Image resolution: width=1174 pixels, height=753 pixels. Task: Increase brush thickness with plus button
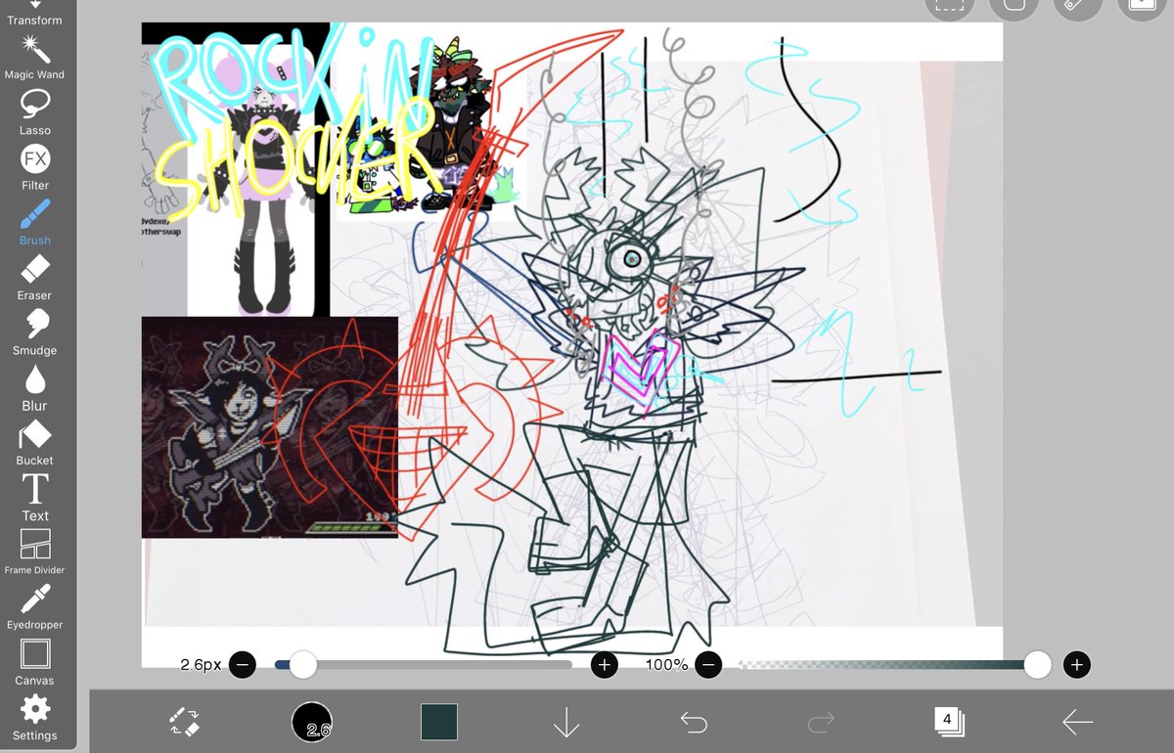pyautogui.click(x=605, y=665)
